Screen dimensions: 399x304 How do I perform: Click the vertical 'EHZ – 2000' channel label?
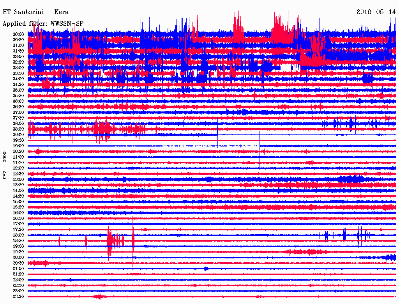coord(5,166)
